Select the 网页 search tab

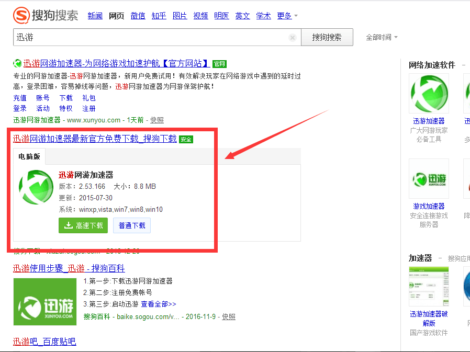point(116,16)
